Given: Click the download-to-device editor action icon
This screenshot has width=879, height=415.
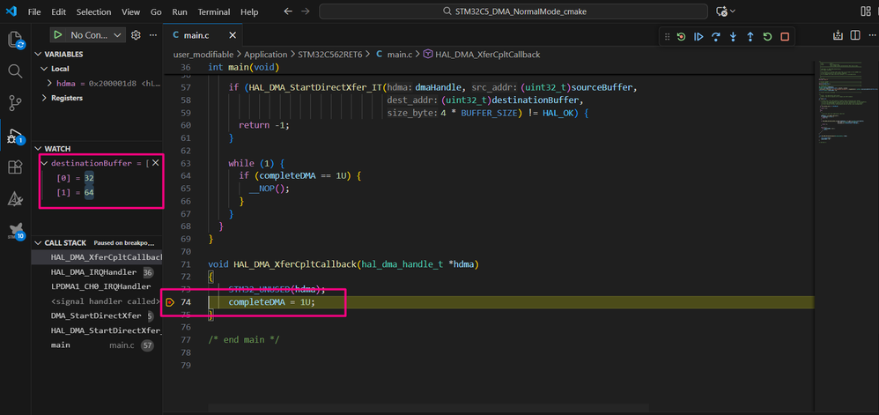Looking at the screenshot, I should pyautogui.click(x=838, y=35).
